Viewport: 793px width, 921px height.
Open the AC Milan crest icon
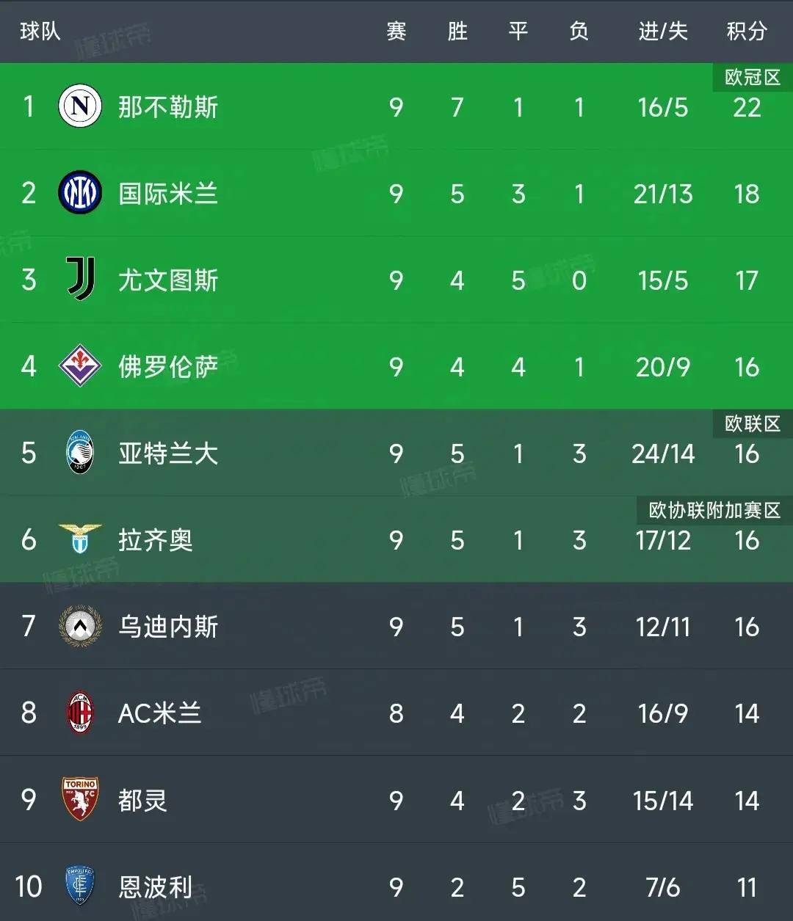(80, 713)
